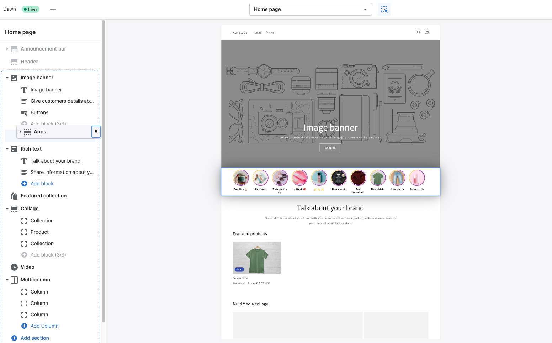
Task: Select the Candles story circle
Action: pyautogui.click(x=241, y=178)
